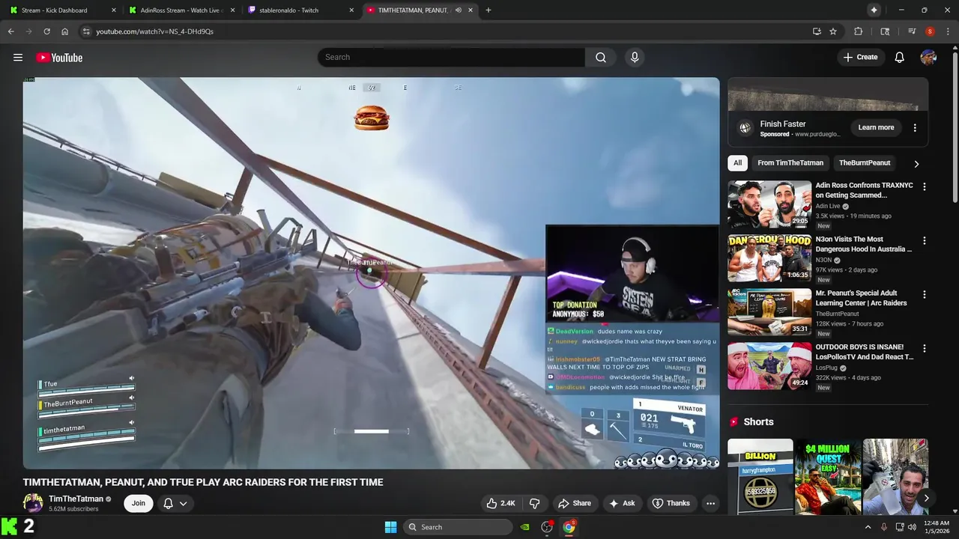
Task: Open the YouTube guide hamburger menu
Action: 18,58
